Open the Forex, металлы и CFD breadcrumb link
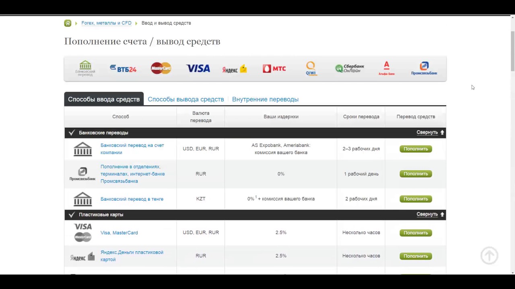Viewport: 515px width, 289px height. pyautogui.click(x=106, y=23)
